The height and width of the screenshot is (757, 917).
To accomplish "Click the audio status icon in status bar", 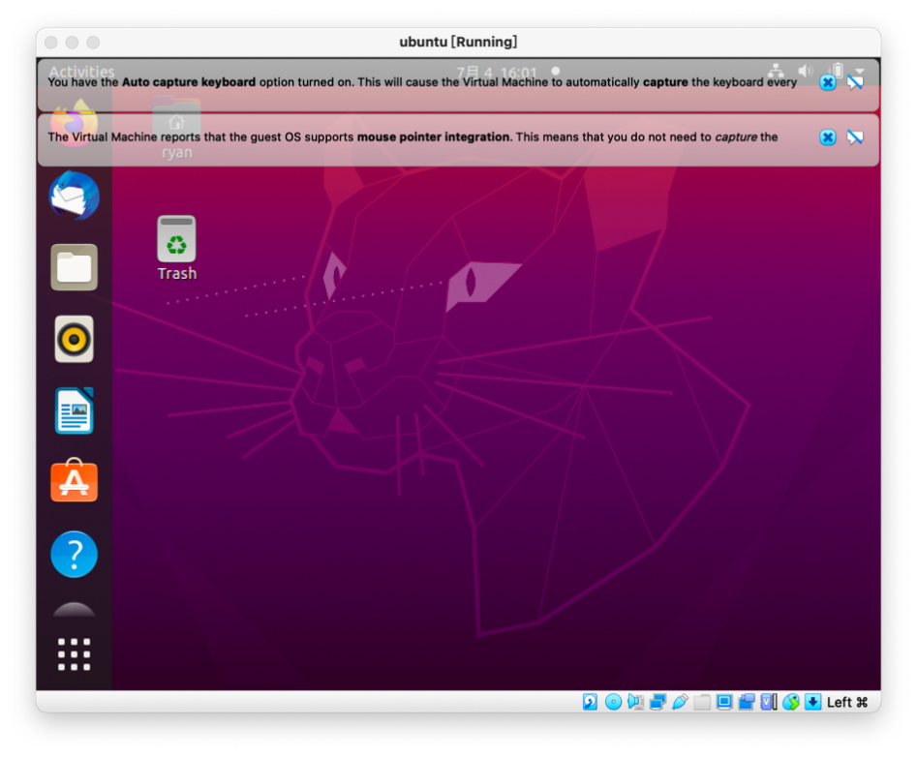I will point(635,702).
